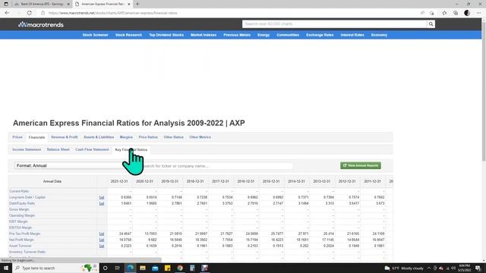Click the View Annual Reports button
This screenshot has height=273, width=486.
[361, 165]
